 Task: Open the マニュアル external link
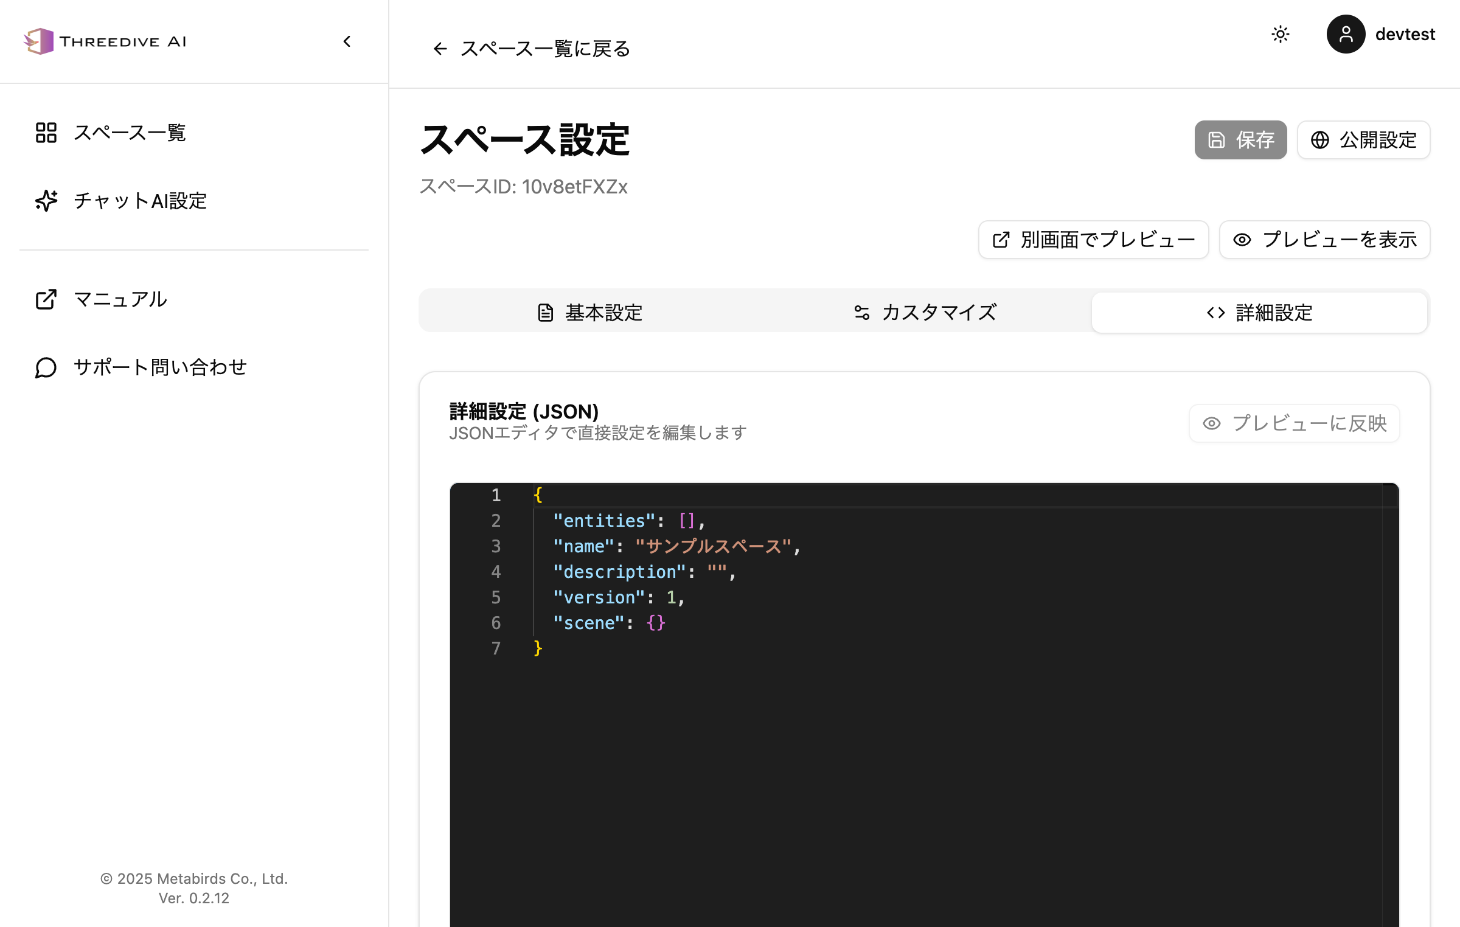click(194, 299)
